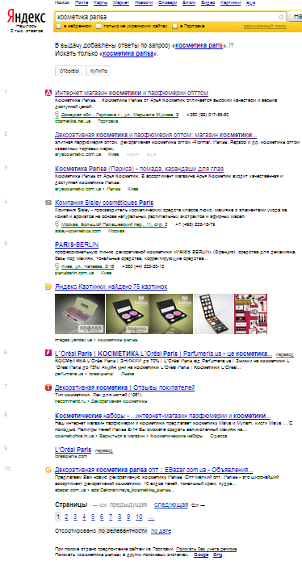Open 'Декоративная косметика | Отзывы покупателей' result
Image resolution: width=302 pixels, height=565 pixels.
124,387
